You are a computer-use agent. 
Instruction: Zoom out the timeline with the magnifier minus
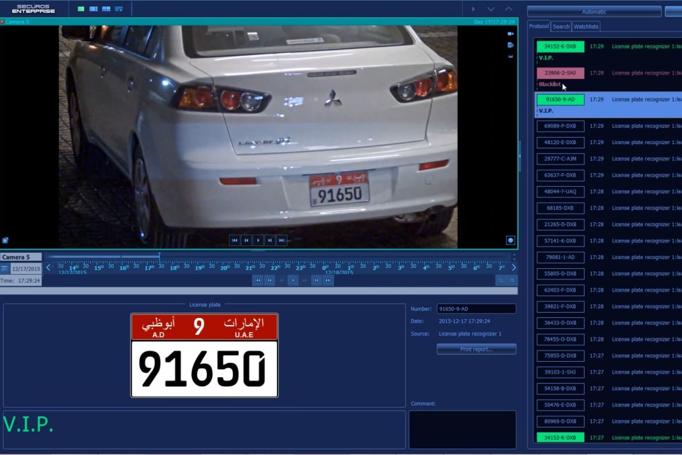[500, 281]
